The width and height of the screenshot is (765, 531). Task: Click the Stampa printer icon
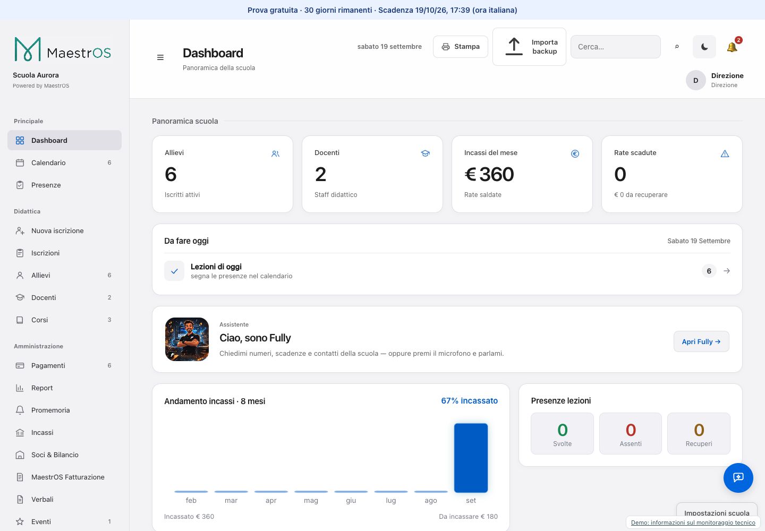[446, 47]
